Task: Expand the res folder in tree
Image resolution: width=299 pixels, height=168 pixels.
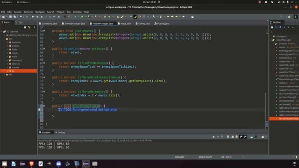Action: point(5,75)
